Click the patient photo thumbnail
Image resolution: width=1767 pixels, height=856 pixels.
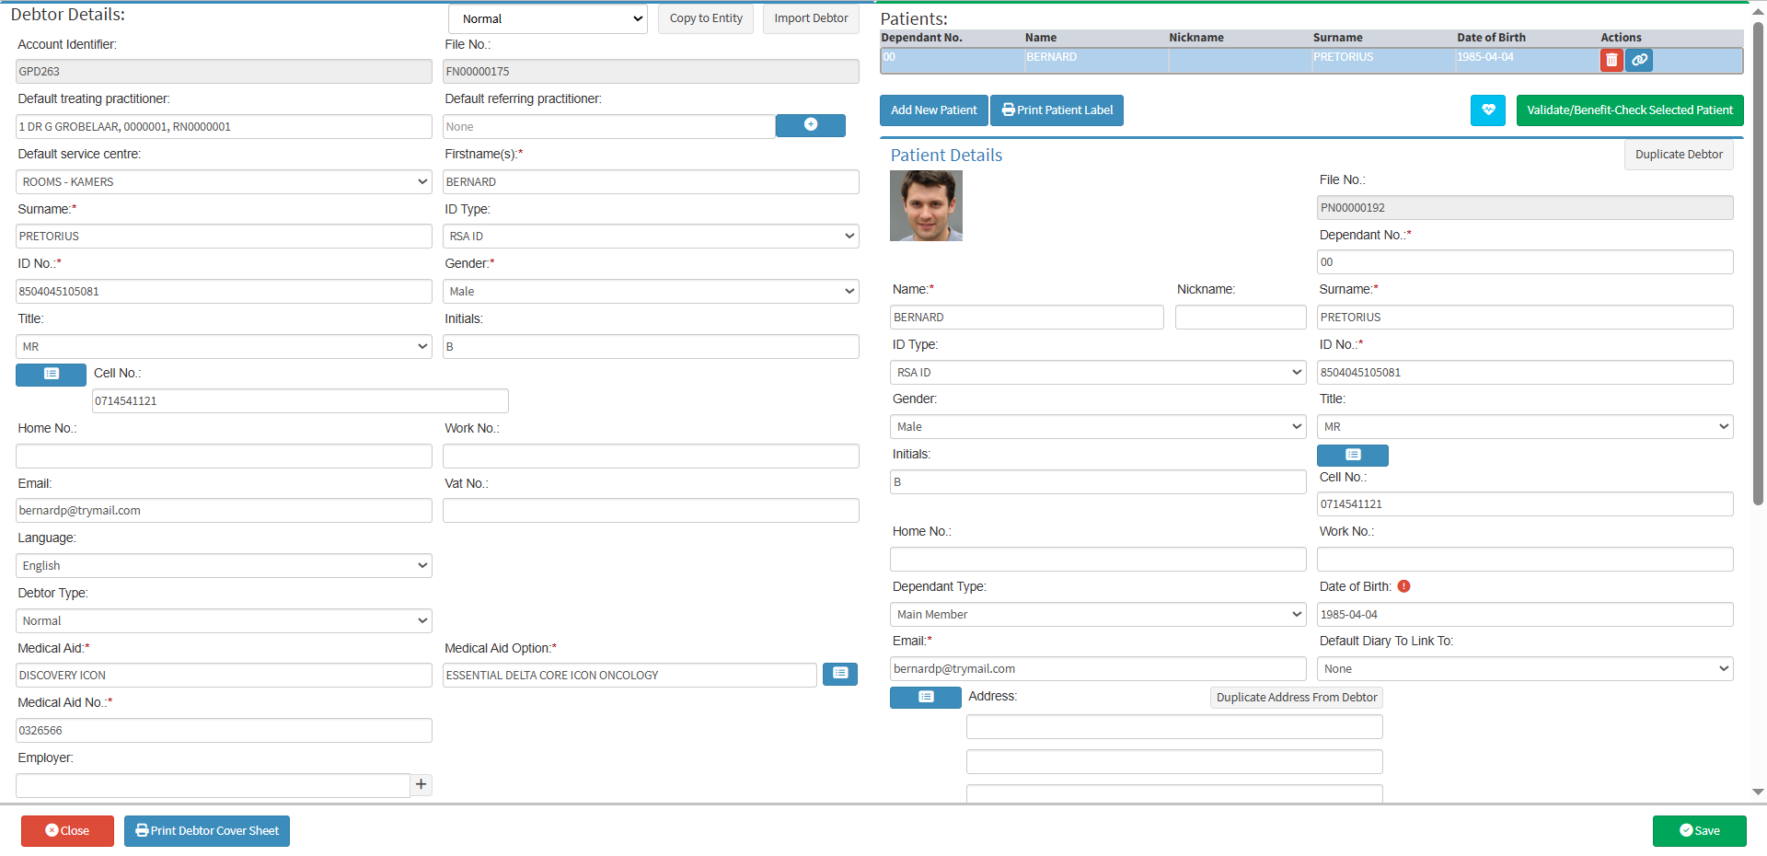pos(926,206)
